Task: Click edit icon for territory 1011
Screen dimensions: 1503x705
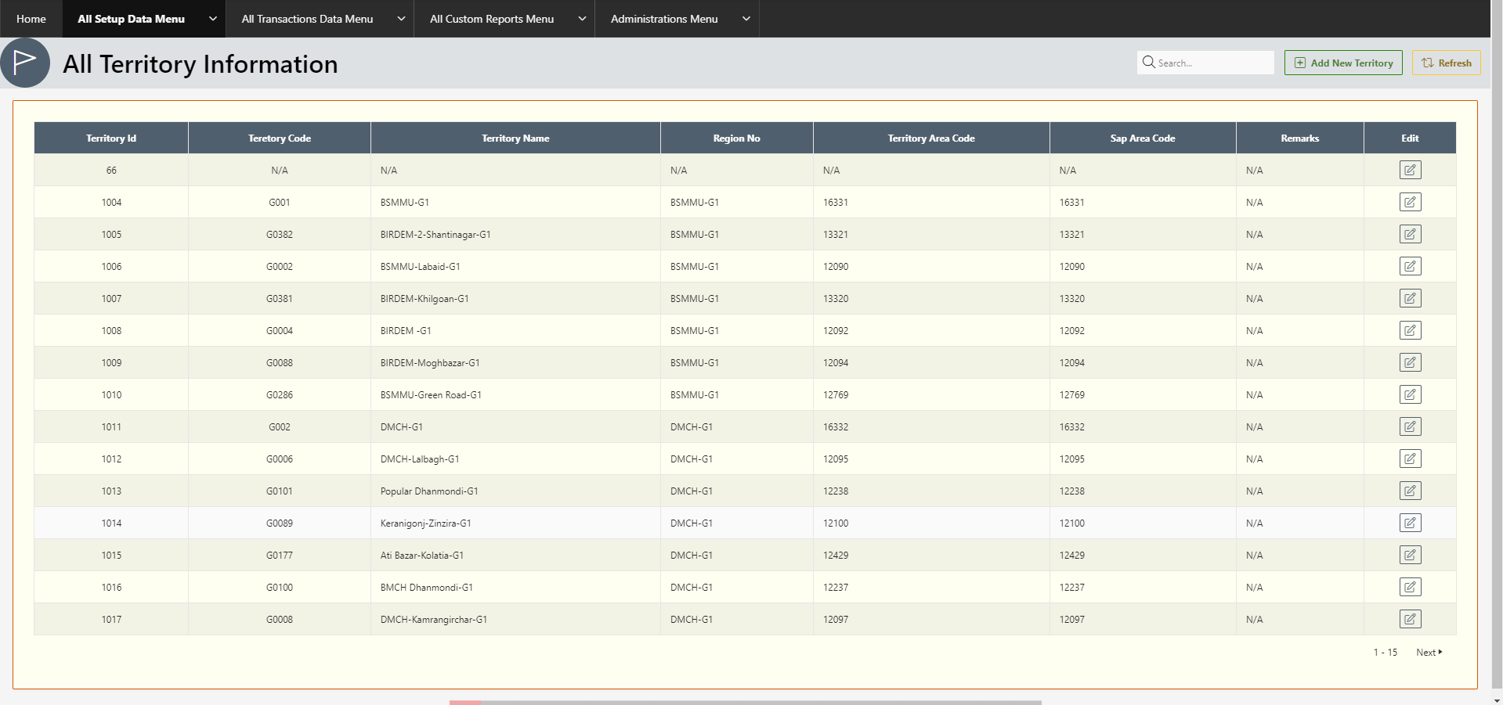Action: 1410,426
